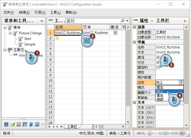Collapse the 选择 property group

(x=135, y=27)
